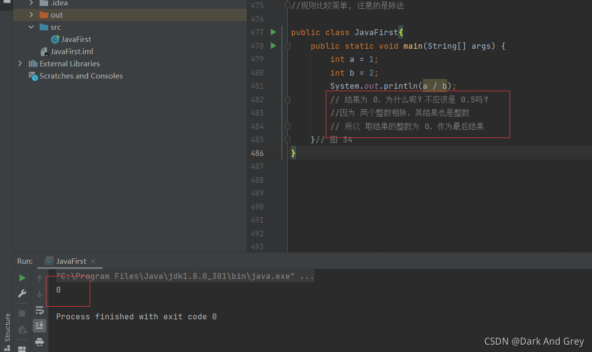Viewport: 592px width, 352px height.
Task: Toggle scroll to end of console
Action: (39, 325)
